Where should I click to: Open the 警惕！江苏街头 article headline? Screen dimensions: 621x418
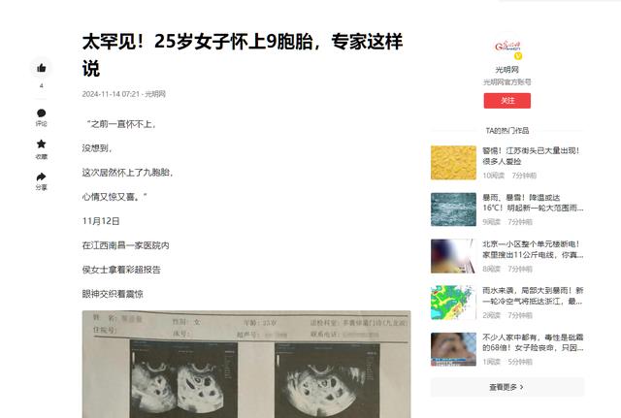click(x=531, y=156)
